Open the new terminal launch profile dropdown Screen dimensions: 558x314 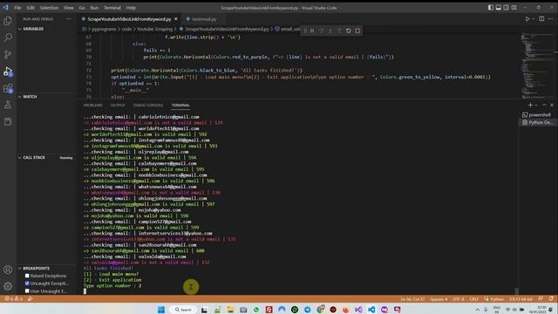536,105
